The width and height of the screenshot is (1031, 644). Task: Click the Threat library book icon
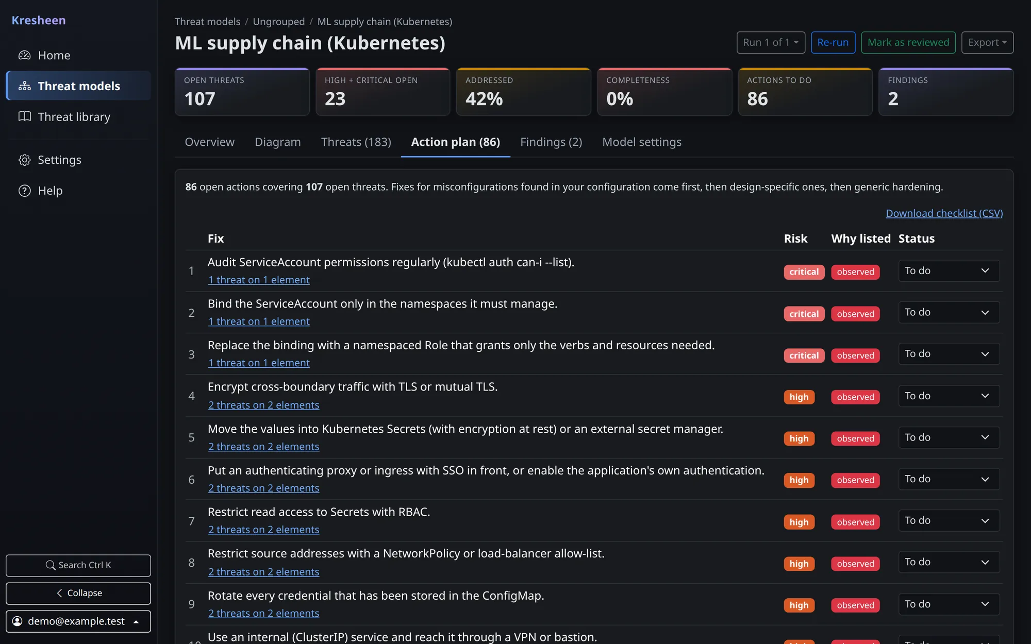25,116
